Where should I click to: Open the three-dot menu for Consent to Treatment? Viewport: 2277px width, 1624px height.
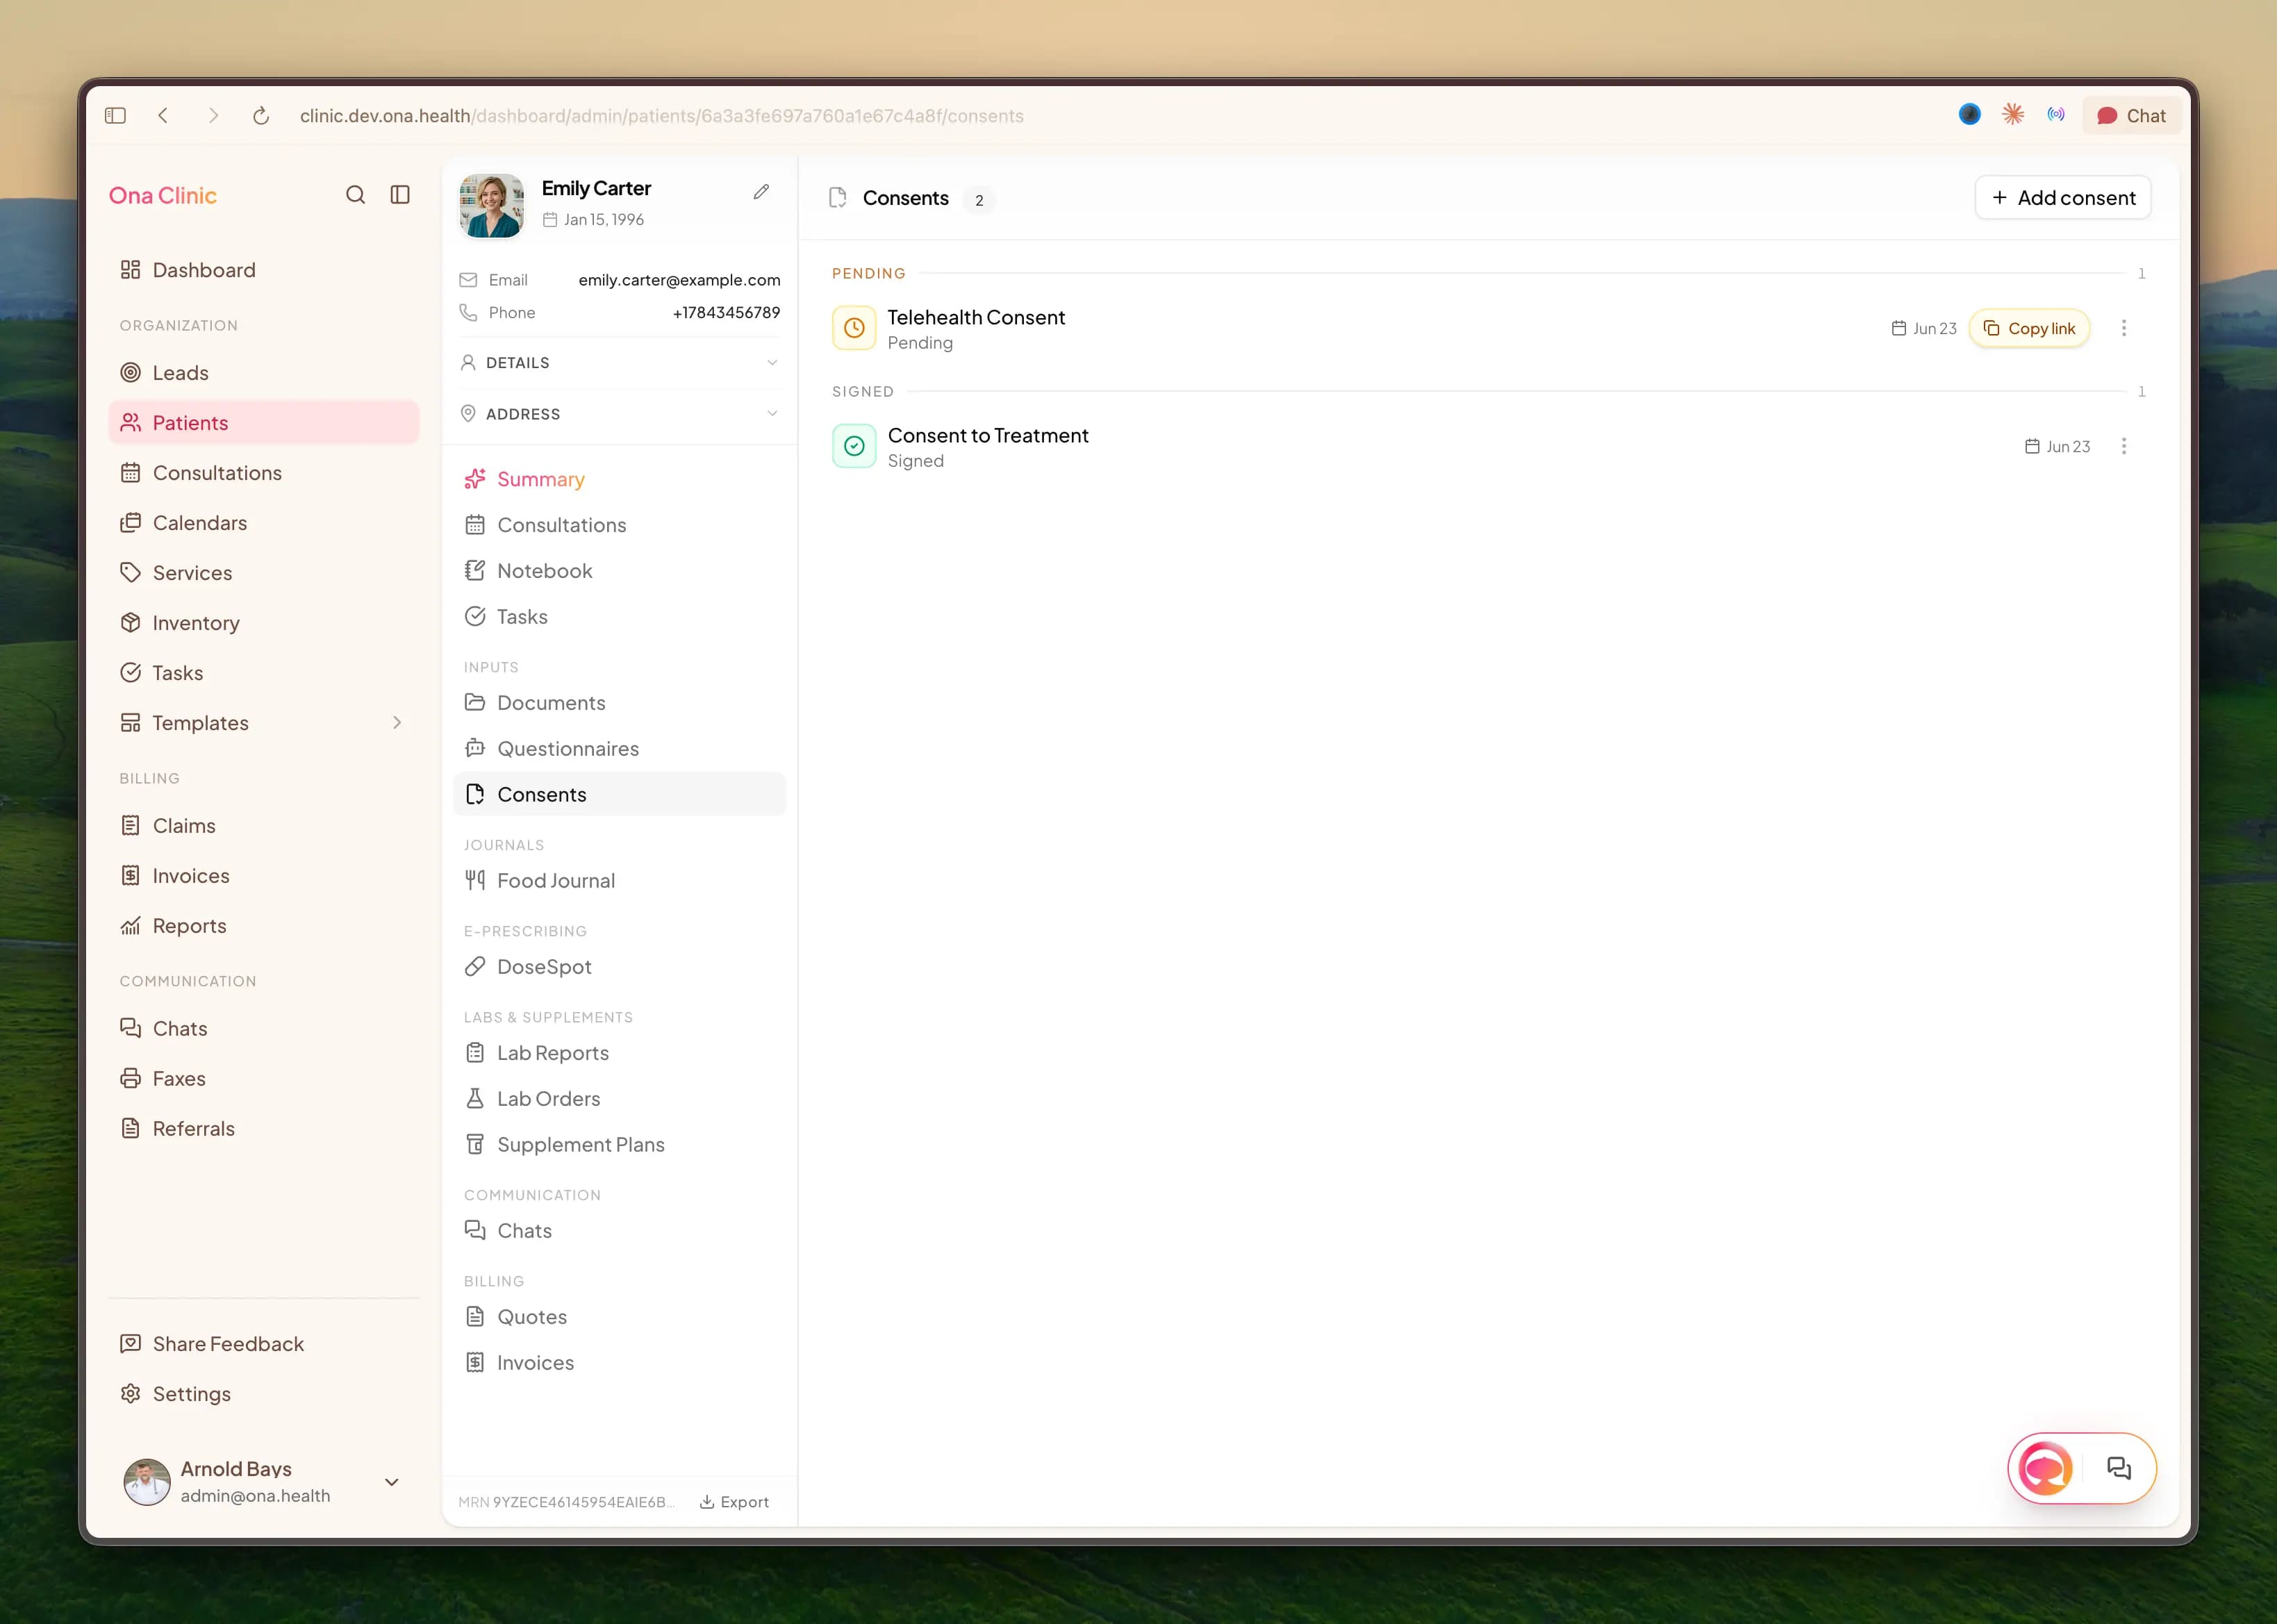coord(2124,446)
